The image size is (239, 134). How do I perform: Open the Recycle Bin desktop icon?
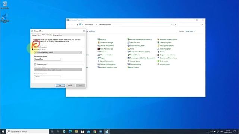5,5
